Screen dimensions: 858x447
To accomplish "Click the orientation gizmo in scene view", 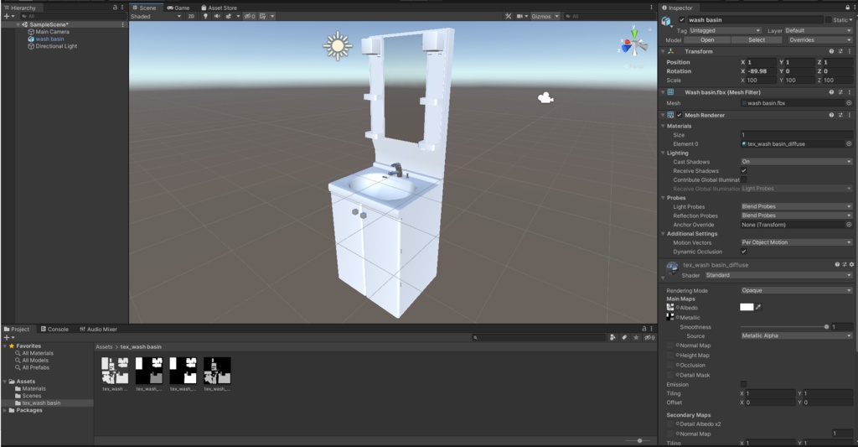I will (633, 44).
